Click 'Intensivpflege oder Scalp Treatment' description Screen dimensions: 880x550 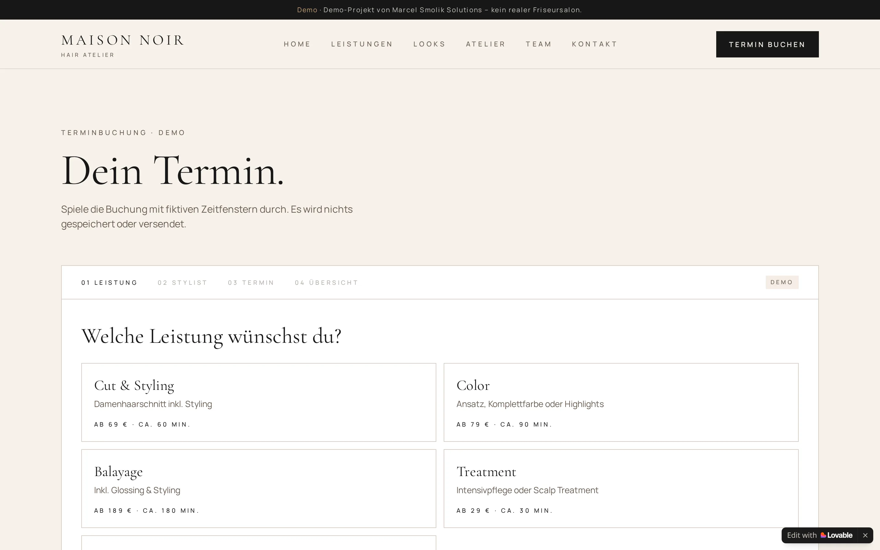pos(527,490)
